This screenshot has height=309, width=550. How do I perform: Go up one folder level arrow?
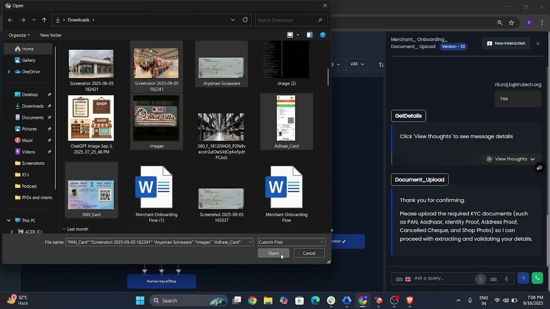coord(44,20)
